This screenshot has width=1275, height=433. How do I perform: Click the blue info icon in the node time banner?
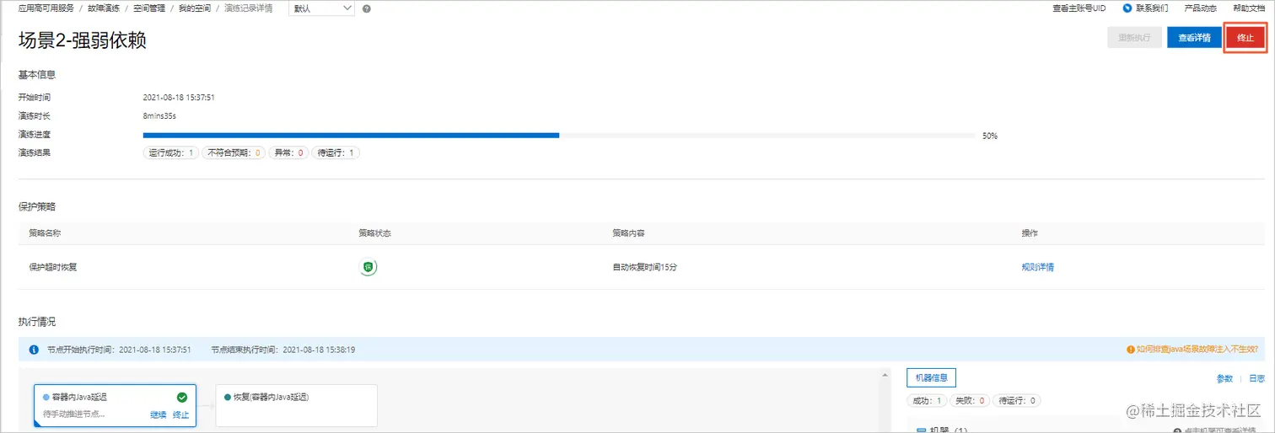pos(34,350)
